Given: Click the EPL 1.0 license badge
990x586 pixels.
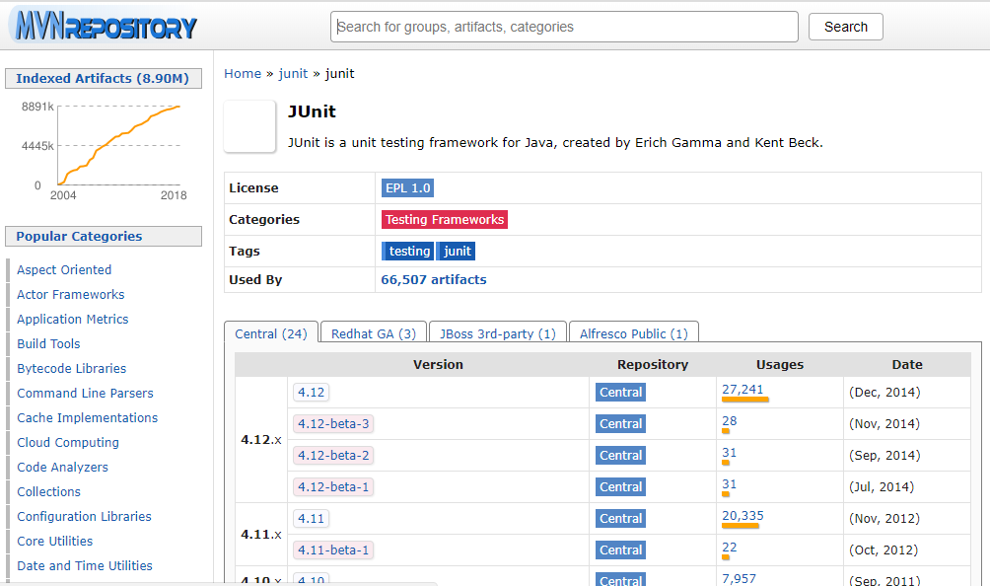Looking at the screenshot, I should [x=408, y=187].
